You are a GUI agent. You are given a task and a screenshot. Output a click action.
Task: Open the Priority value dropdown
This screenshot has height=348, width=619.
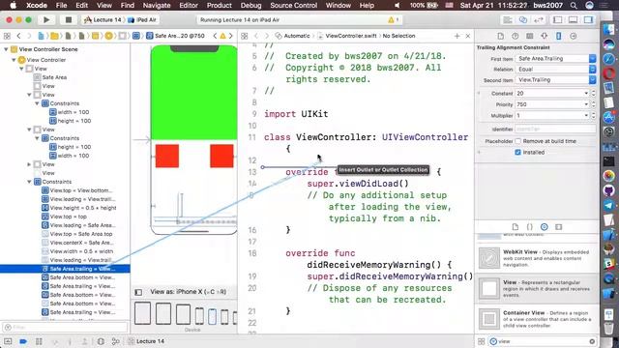click(586, 104)
